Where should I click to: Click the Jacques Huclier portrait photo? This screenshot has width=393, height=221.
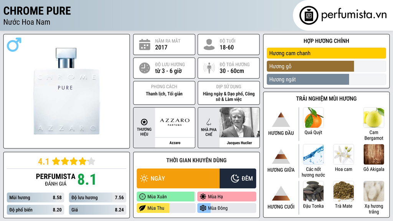coord(239,122)
